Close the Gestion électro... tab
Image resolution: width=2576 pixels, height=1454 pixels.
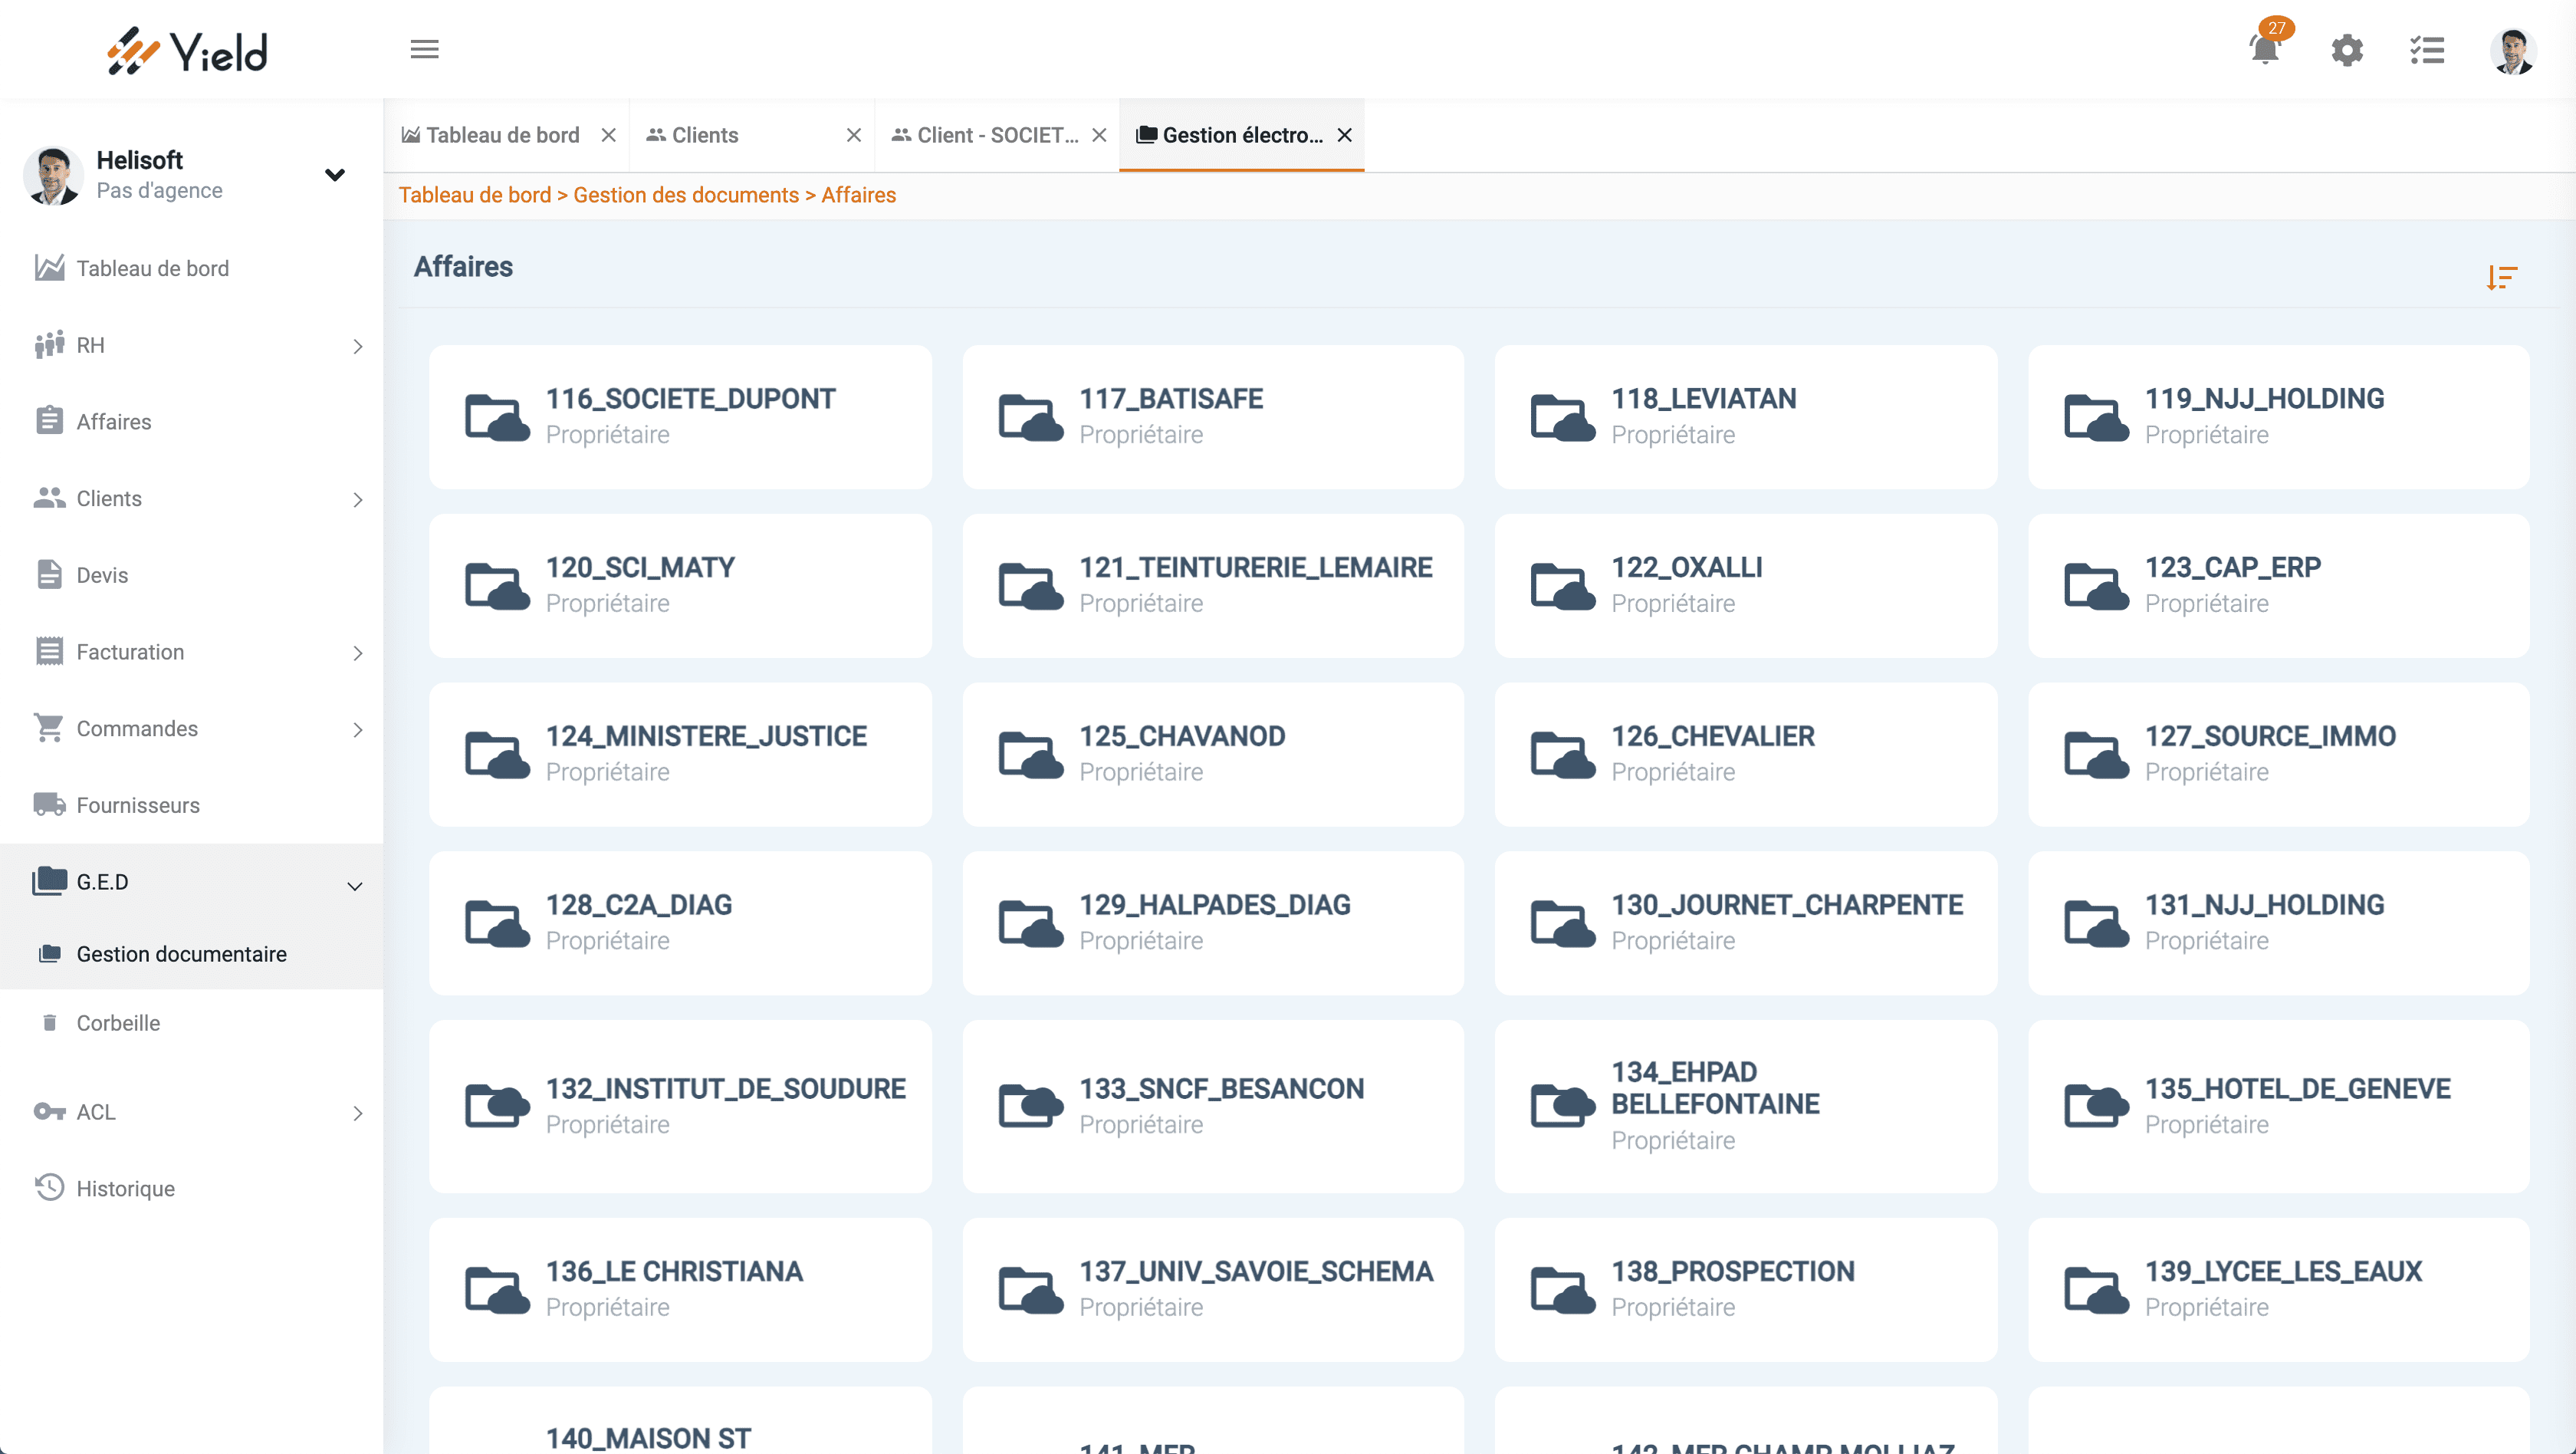[1345, 135]
